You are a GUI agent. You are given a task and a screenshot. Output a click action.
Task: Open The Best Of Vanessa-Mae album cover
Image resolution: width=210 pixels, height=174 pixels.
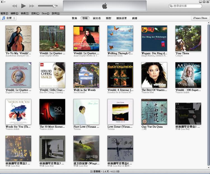point(154,75)
